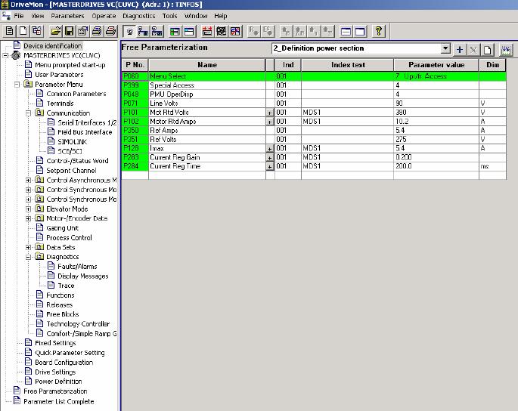
Task: Collapse the Communication folder
Action: [x=29, y=113]
